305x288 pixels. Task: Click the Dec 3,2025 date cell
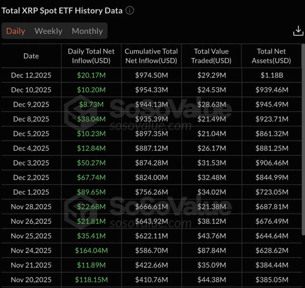pos(31,163)
